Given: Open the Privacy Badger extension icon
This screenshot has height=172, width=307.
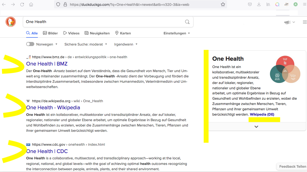Looking at the screenshot, I should [x=286, y=4].
